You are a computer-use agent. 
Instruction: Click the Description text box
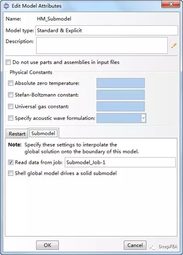(102, 45)
